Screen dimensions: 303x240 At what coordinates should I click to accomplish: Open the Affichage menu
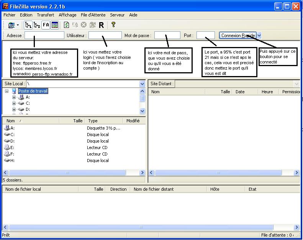click(x=67, y=15)
